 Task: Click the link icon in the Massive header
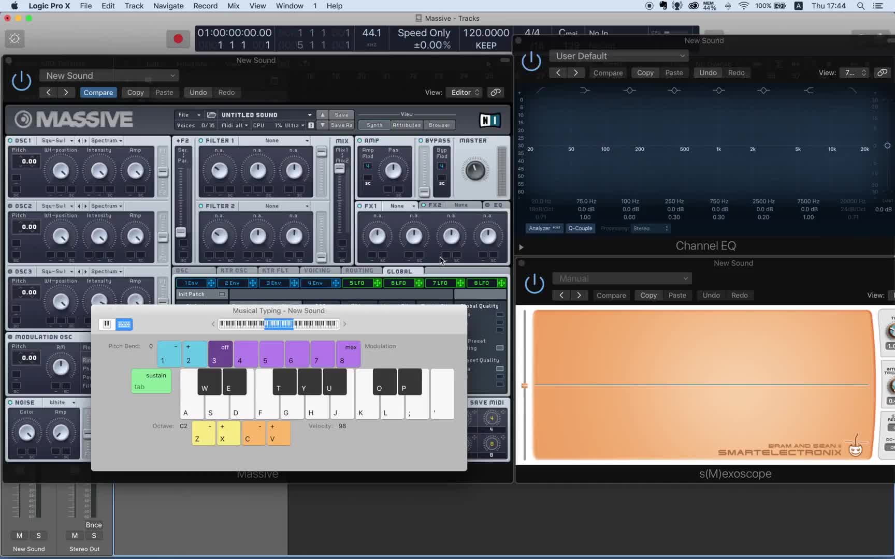point(495,92)
